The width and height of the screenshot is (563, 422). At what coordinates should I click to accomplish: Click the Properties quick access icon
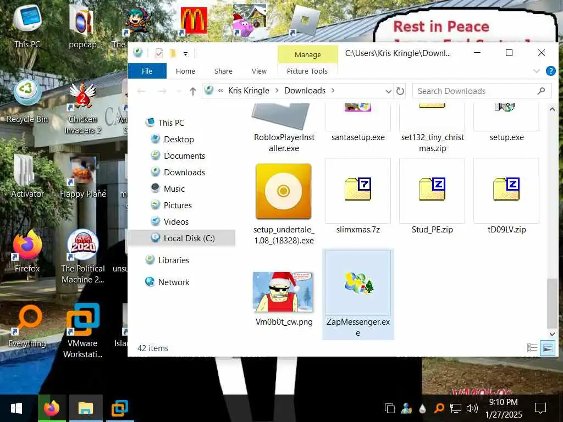tap(159, 53)
